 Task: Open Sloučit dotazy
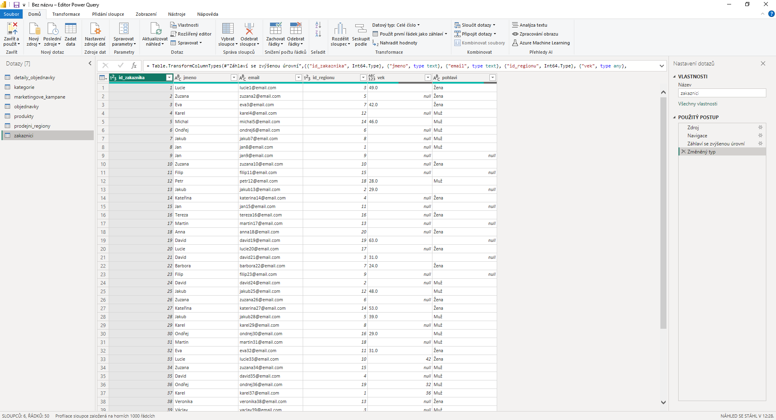coord(475,25)
